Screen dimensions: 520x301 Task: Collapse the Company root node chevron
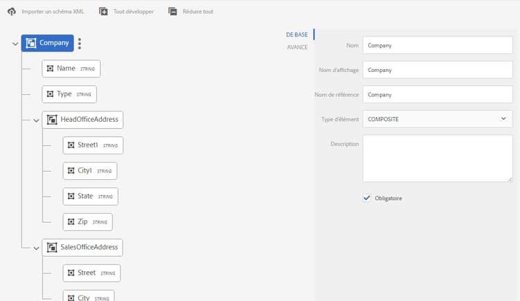coord(15,44)
